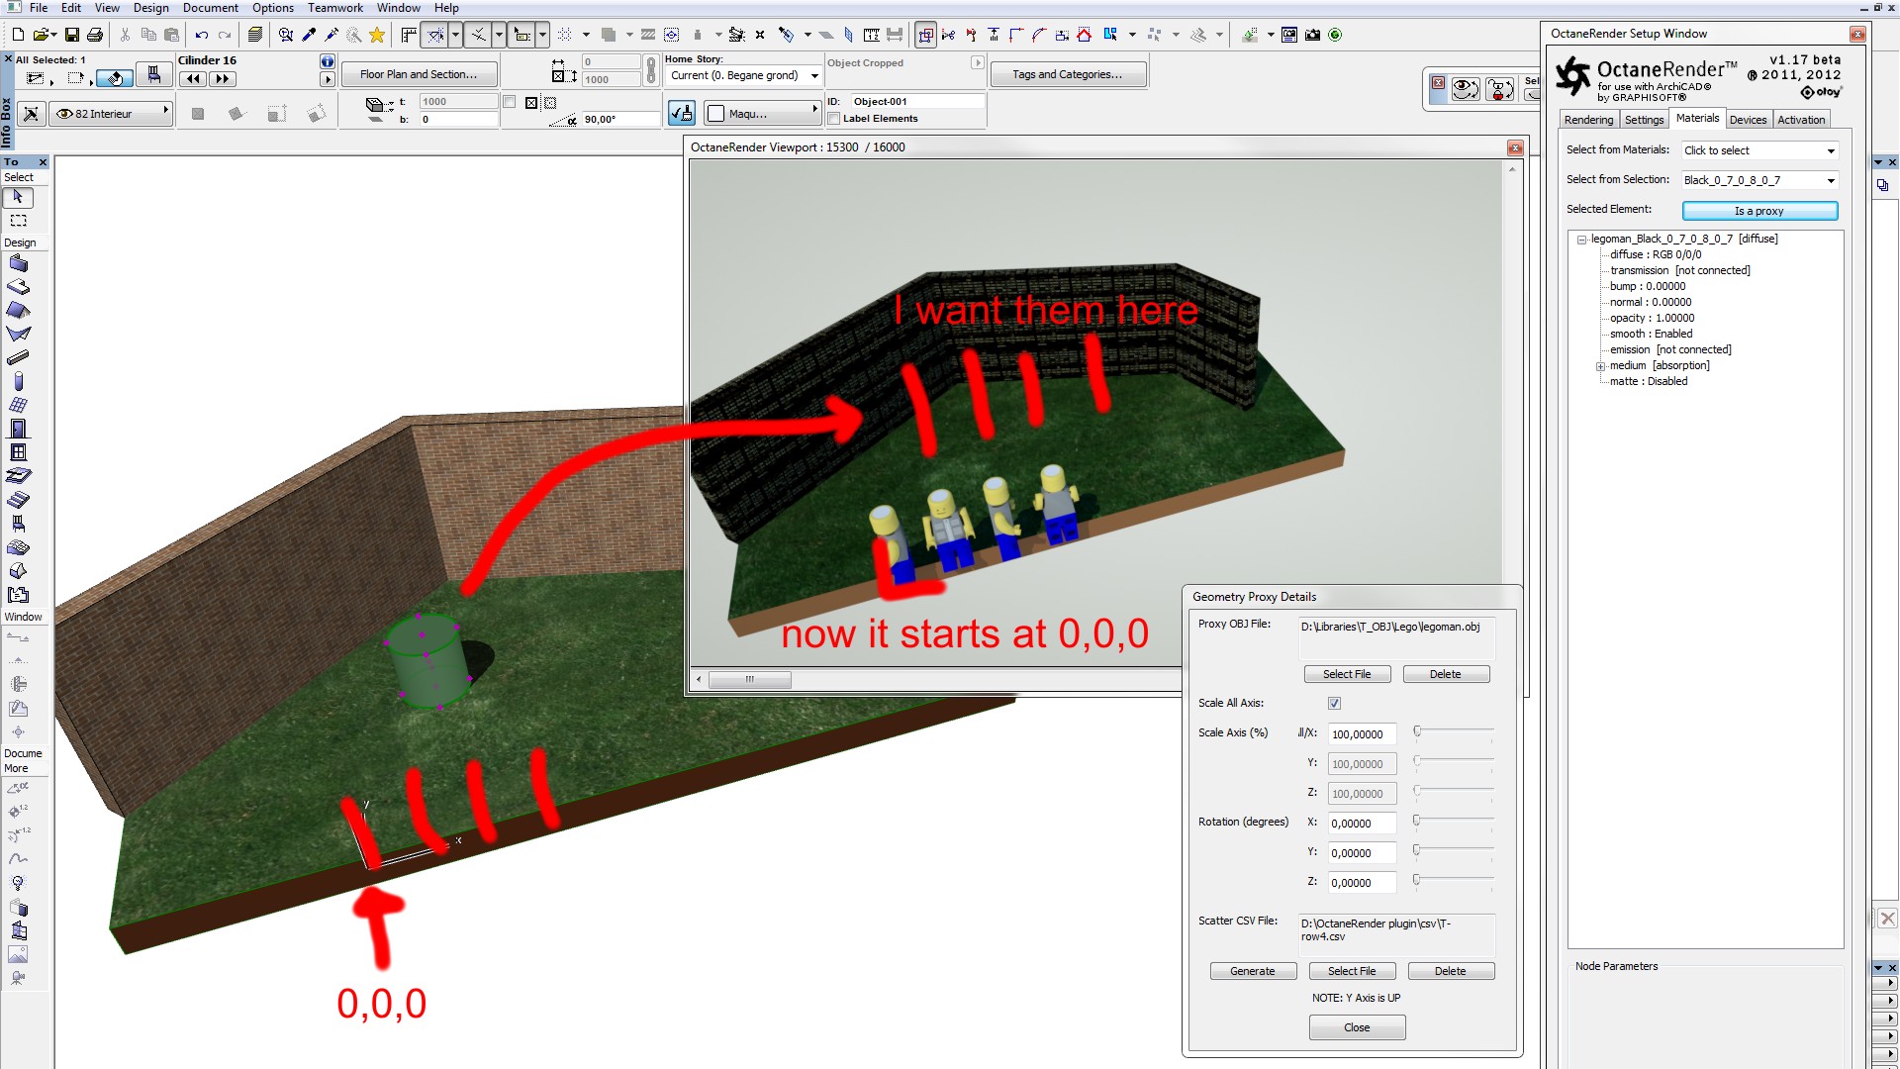
Task: Click the yellow star Favorites icon
Action: click(x=377, y=35)
